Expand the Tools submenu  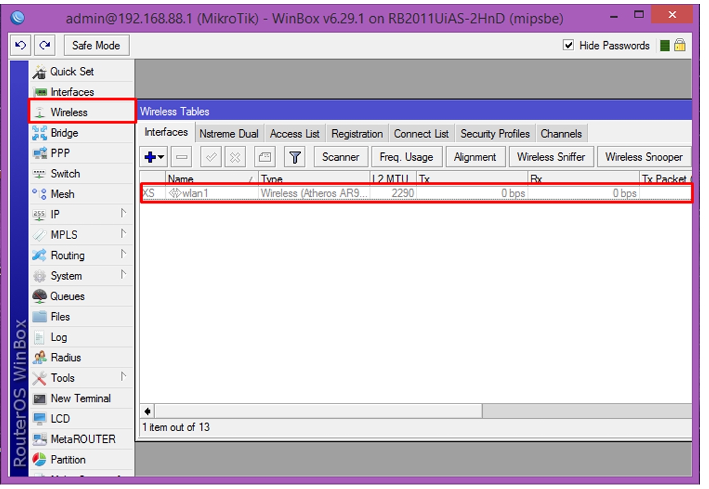[x=123, y=377]
